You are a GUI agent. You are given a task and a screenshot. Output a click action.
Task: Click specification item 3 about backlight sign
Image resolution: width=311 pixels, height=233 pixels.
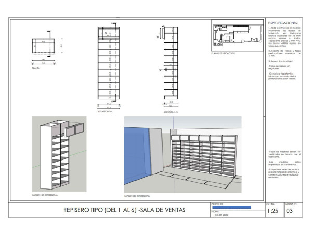281,61
